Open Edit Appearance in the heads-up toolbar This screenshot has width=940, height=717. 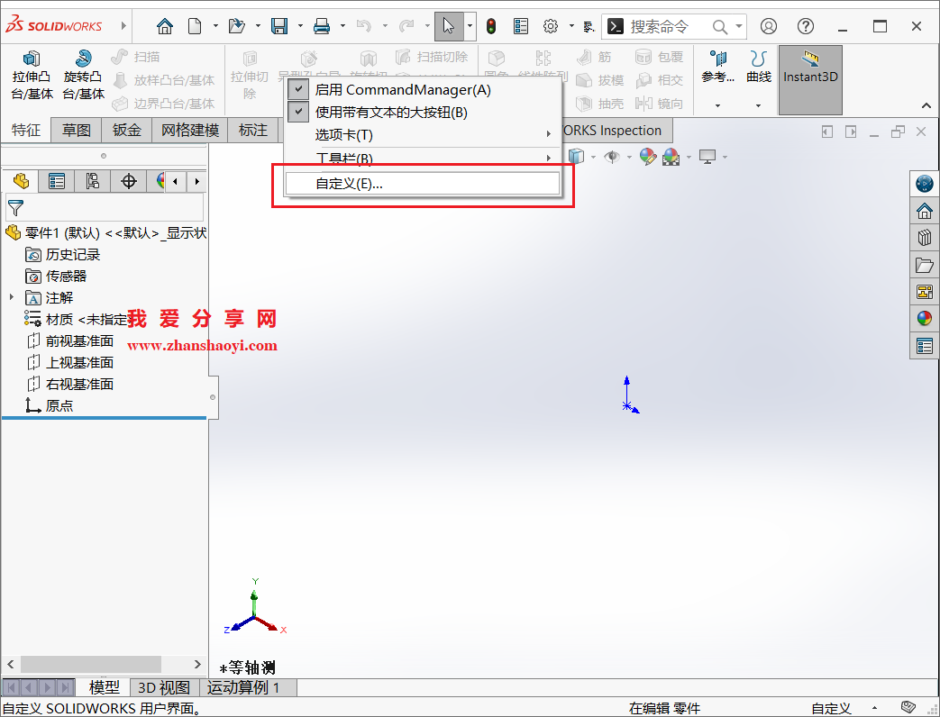tap(646, 156)
